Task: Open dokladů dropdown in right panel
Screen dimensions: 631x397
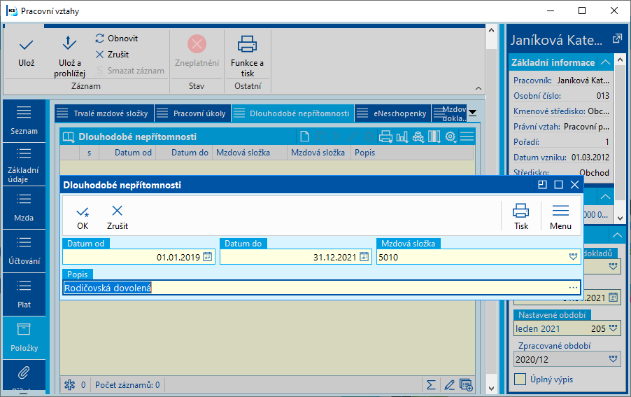Action: pyautogui.click(x=614, y=267)
